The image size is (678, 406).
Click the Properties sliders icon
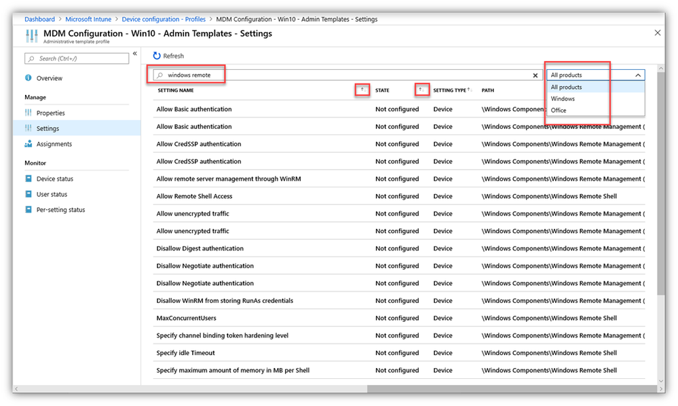[28, 113]
